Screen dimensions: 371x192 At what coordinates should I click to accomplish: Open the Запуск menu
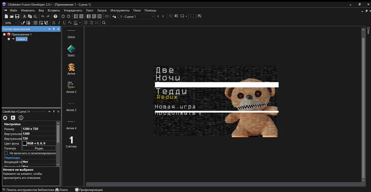[x=102, y=10]
